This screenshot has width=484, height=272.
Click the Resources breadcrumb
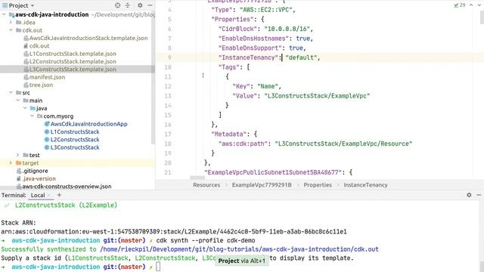(206, 185)
